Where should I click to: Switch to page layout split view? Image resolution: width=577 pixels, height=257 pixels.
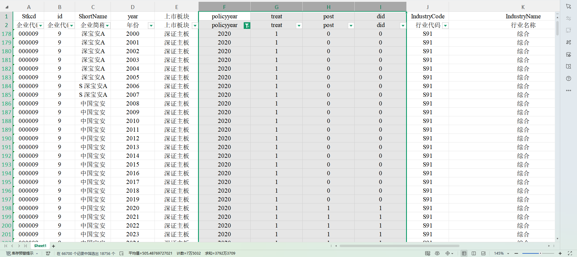(474, 253)
